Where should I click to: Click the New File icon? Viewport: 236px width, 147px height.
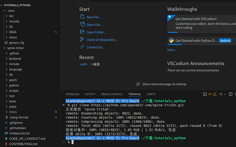[82, 17]
